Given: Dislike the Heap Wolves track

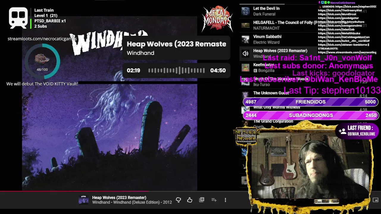Looking at the screenshot, I should pos(178,200).
